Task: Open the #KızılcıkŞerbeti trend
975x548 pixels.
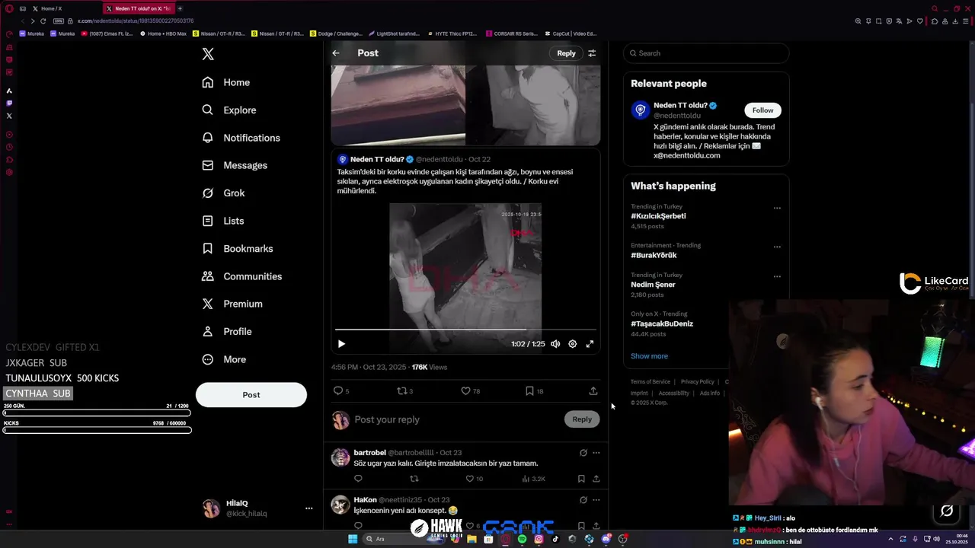Action: pyautogui.click(x=658, y=216)
